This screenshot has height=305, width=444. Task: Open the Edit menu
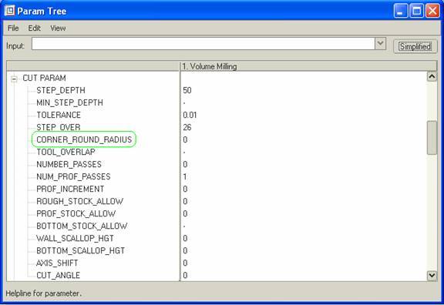(x=34, y=28)
